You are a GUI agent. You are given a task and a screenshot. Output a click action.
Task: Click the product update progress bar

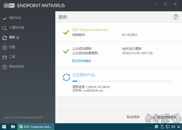pyautogui.click(x=123, y=81)
